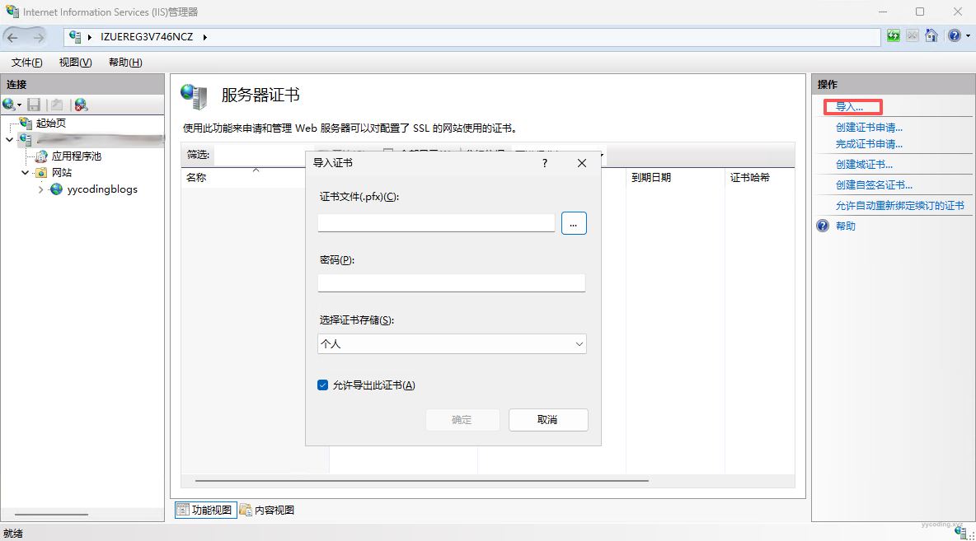Open the 选择证书存储 dropdown

click(x=452, y=343)
